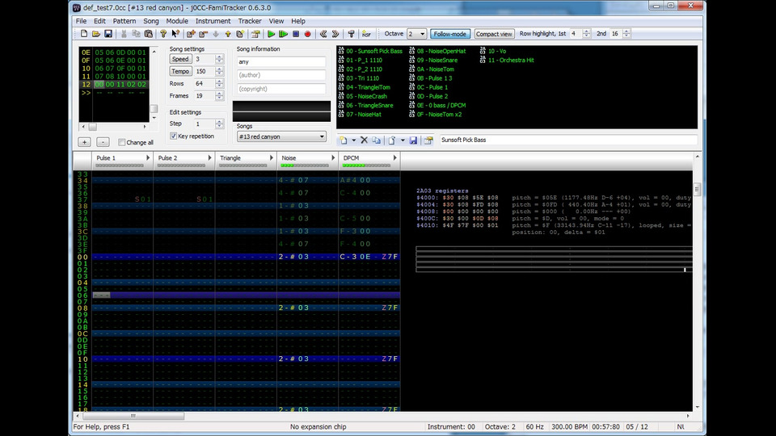Viewport: 776px width, 436px height.
Task: Uncheck the Key repetition checkbox
Action: pos(174,136)
